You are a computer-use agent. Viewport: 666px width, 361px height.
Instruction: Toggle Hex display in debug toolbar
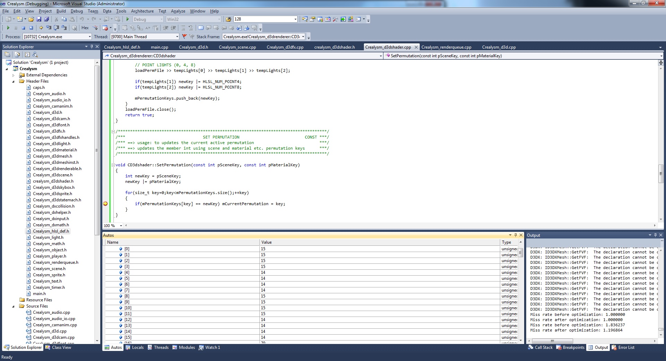85,28
